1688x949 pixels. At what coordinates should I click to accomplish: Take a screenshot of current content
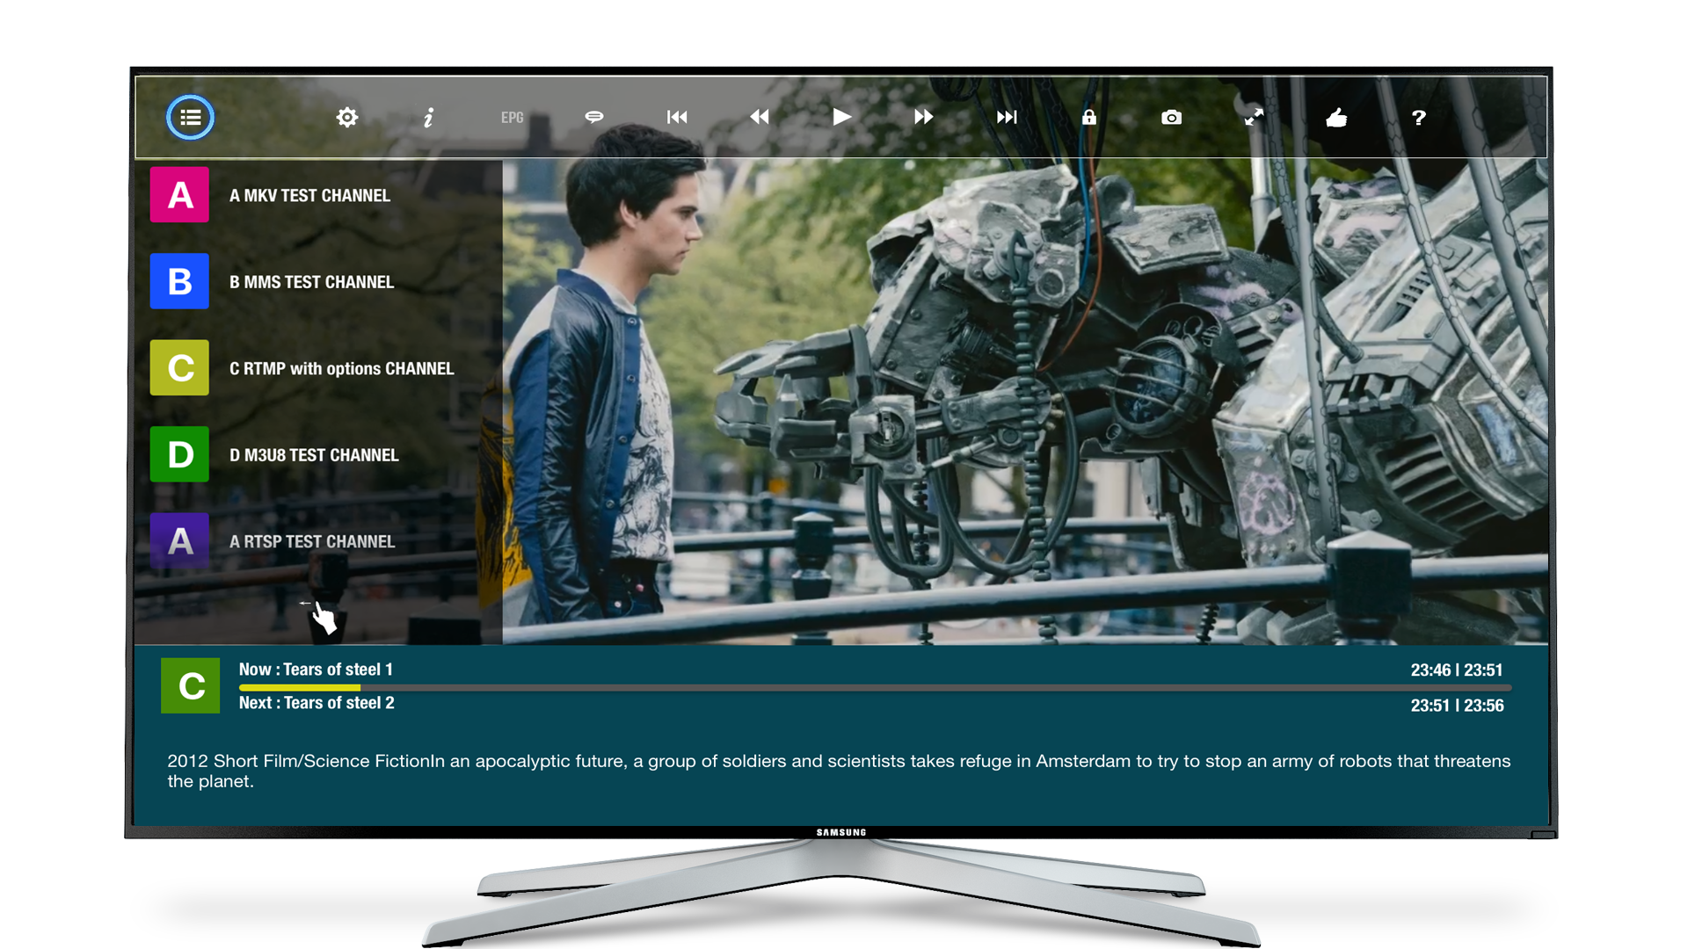coord(1171,116)
